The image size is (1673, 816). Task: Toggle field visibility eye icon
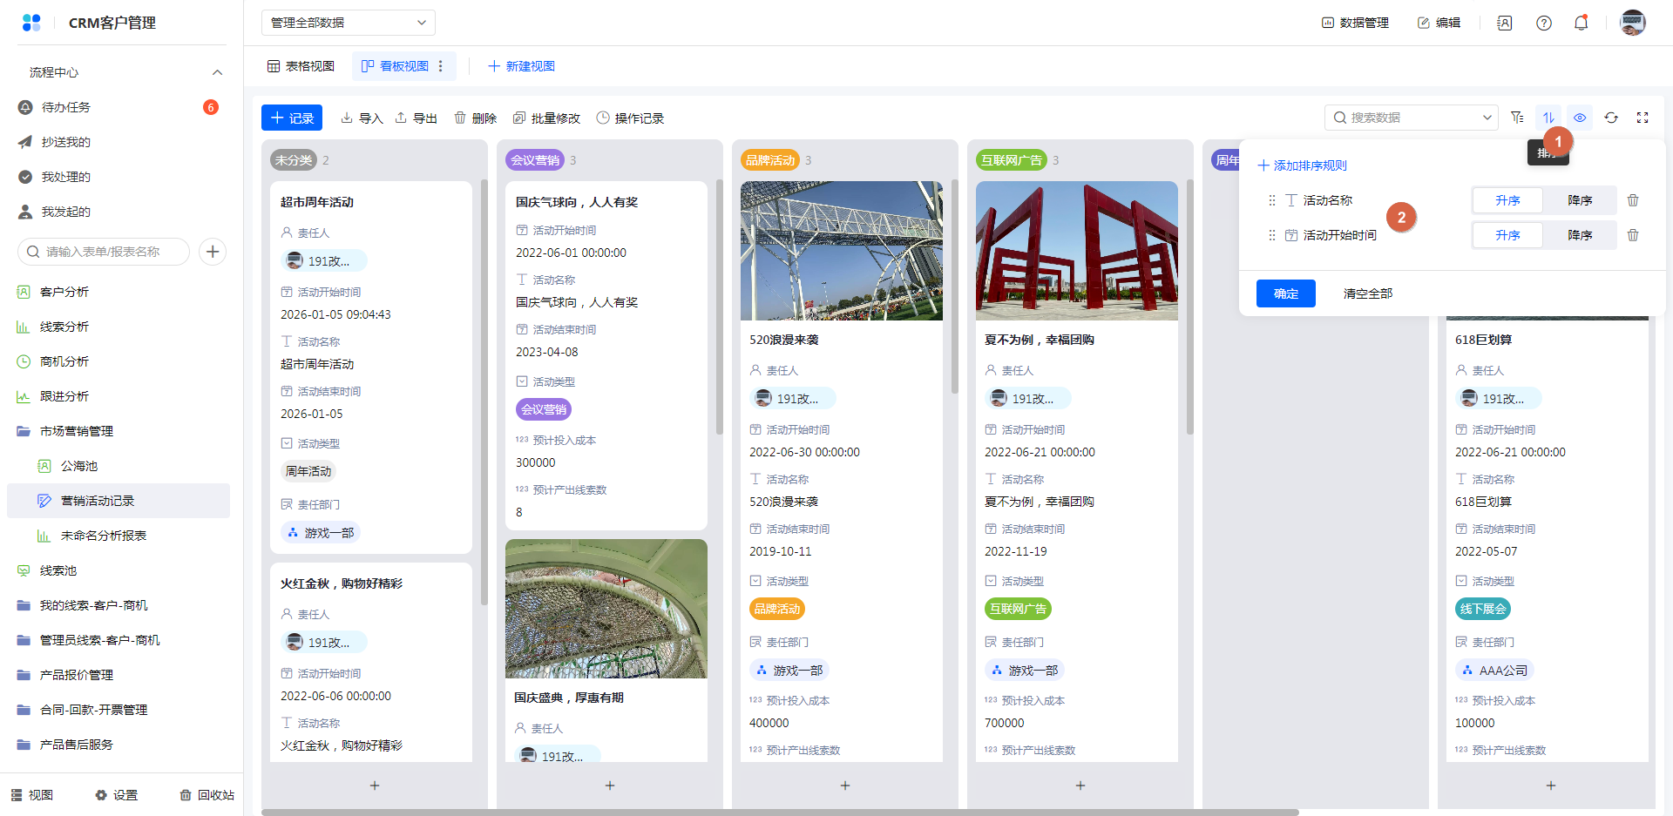pos(1580,118)
